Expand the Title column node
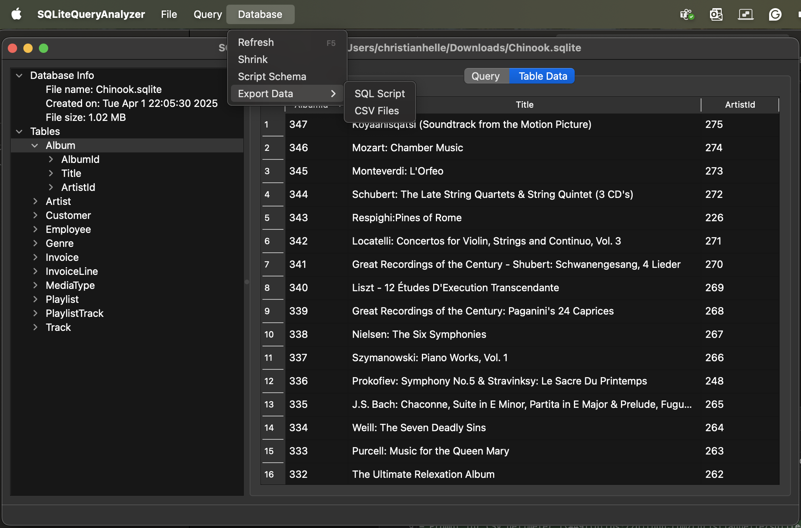Viewport: 801px width, 528px height. [51, 173]
